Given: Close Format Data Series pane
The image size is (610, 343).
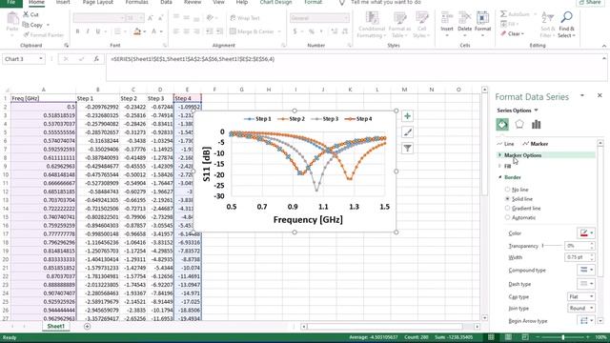Looking at the screenshot, I should 600,95.
